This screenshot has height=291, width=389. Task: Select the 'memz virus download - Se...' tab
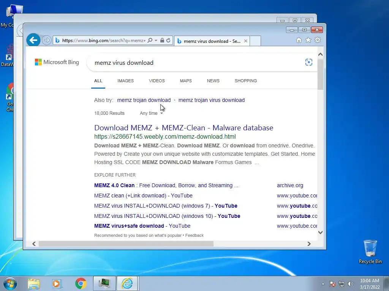tap(212, 41)
